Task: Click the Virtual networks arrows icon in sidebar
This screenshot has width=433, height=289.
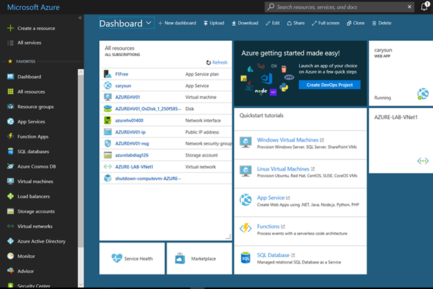Action: click(x=10, y=226)
